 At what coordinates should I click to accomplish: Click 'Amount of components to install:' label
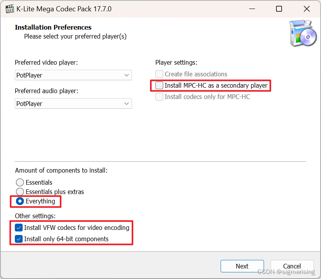(61, 170)
